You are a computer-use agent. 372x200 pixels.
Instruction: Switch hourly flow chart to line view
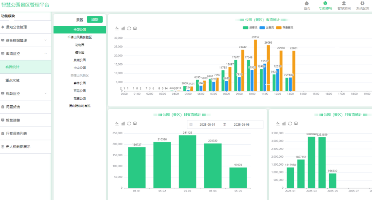tap(117, 28)
